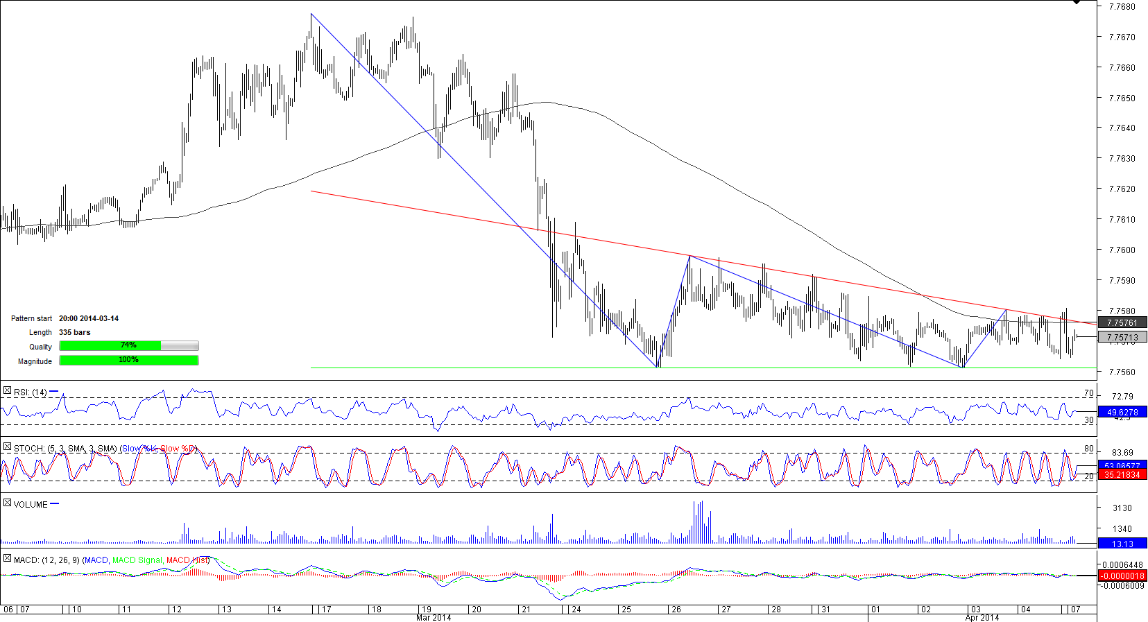The width and height of the screenshot is (1148, 622).
Task: Click the RSI value label 49.6278
Action: 1122,413
